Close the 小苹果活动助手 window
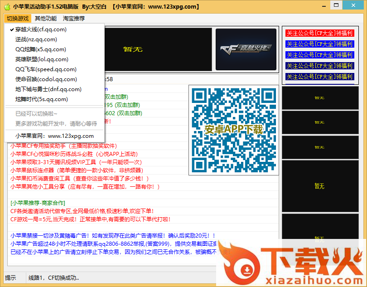Image resolution: width=367 pixels, height=287 pixels. point(353,5)
